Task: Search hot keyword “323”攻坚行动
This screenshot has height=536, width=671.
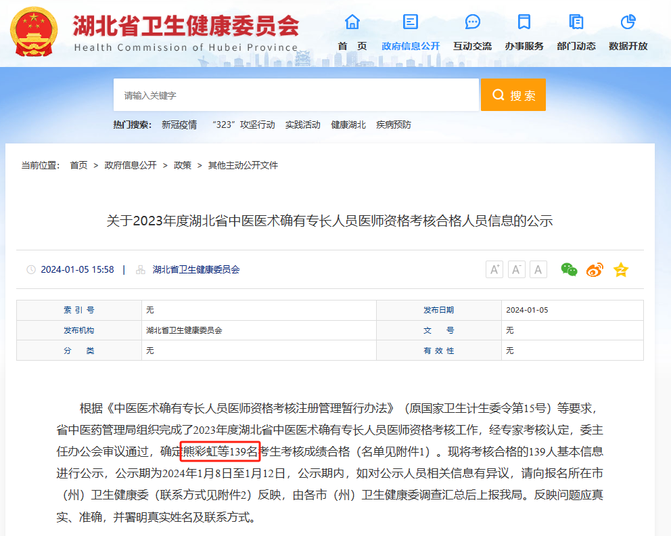Action: click(244, 125)
